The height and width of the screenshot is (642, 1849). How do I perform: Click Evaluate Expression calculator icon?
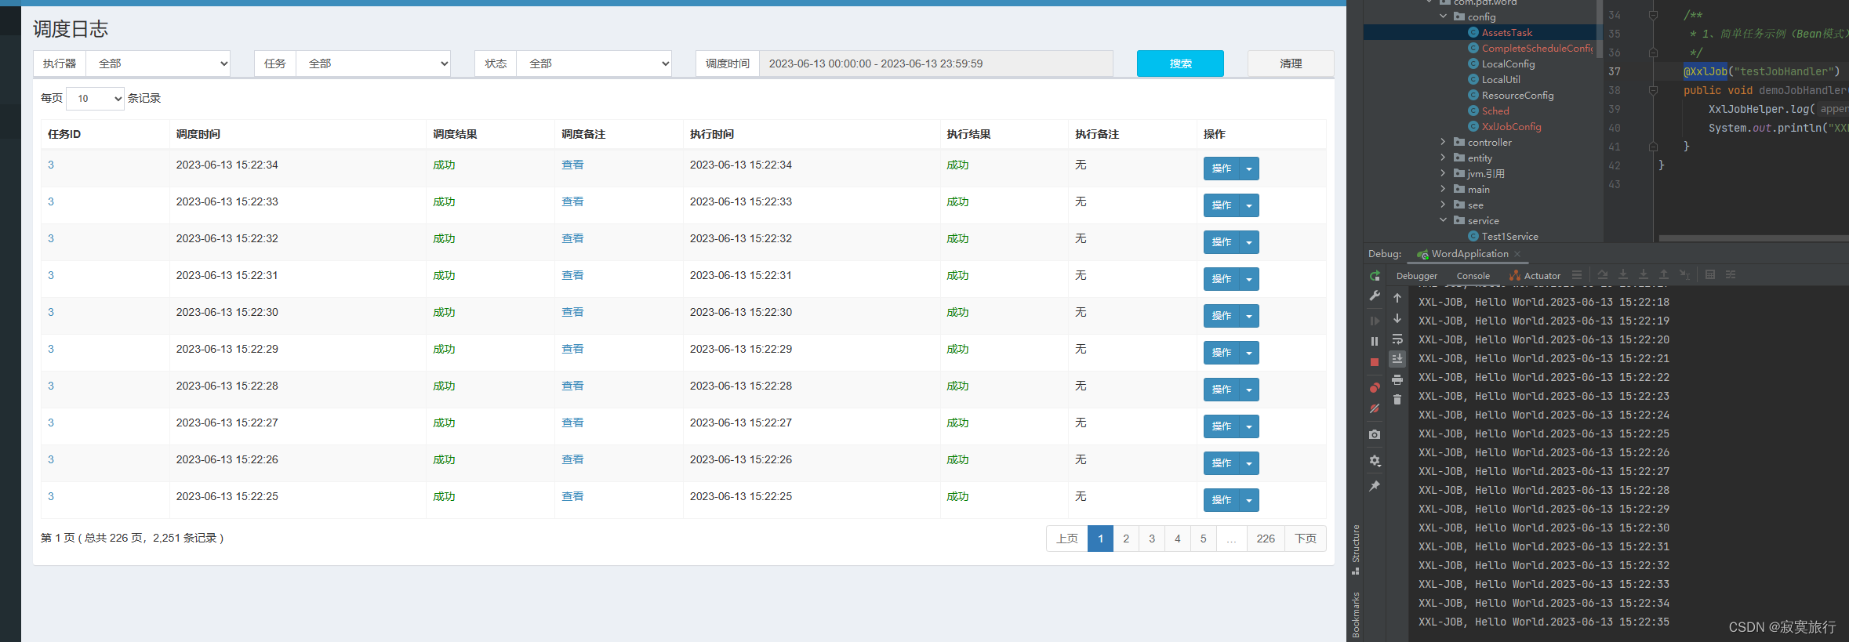point(1710,275)
